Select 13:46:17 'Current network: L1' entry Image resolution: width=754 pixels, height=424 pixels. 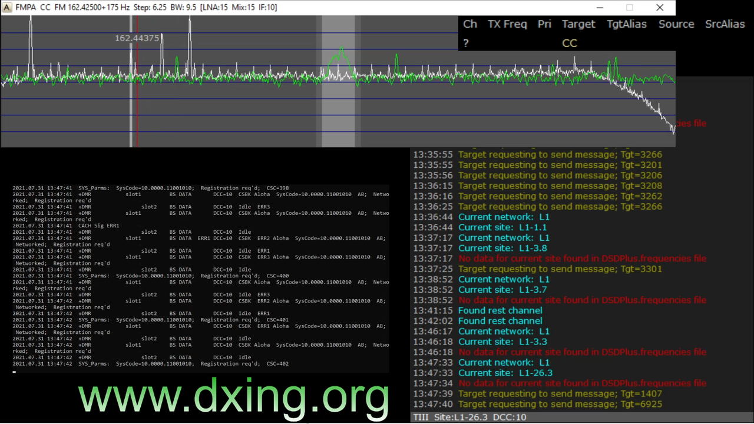tap(481, 332)
